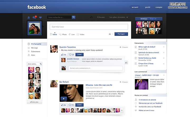The image size is (190, 117).
Task: Switch to the profil tab in header
Action: tap(148, 7)
